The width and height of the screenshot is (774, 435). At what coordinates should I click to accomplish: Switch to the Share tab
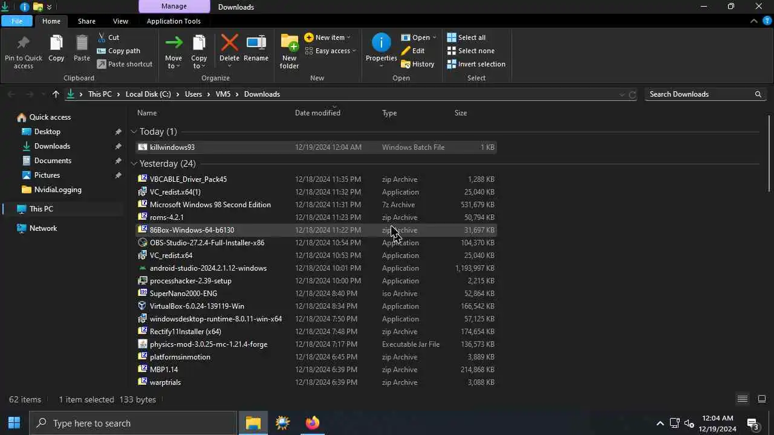tap(86, 21)
